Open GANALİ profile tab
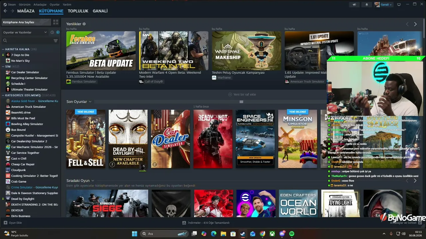Viewport: 426px width, 239px height. pos(100,11)
